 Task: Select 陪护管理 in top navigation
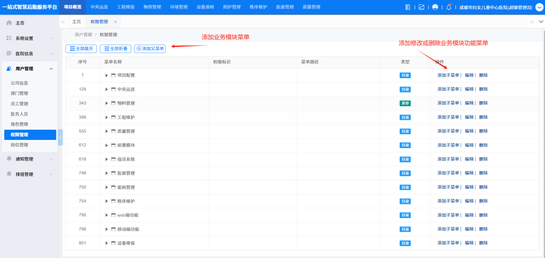[x=232, y=7]
